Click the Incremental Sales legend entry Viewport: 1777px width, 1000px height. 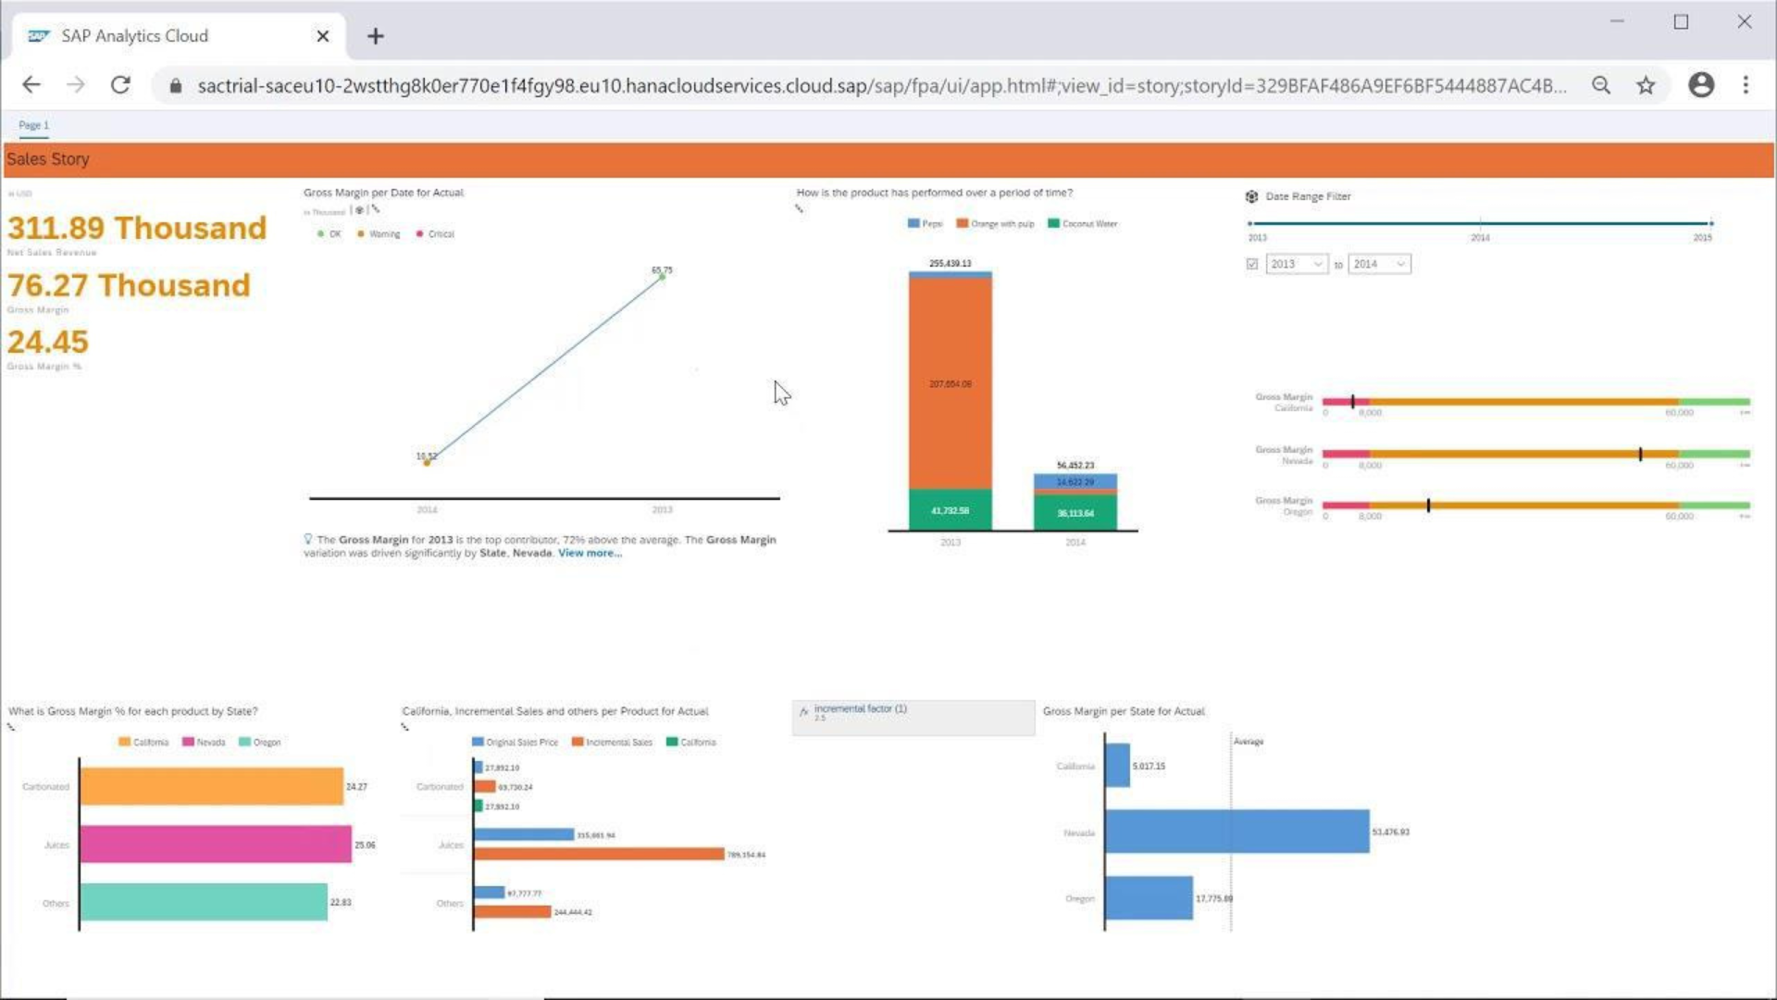pos(612,743)
